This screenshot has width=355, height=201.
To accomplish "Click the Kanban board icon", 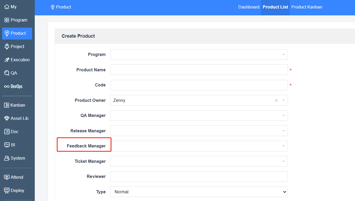I will [7, 105].
